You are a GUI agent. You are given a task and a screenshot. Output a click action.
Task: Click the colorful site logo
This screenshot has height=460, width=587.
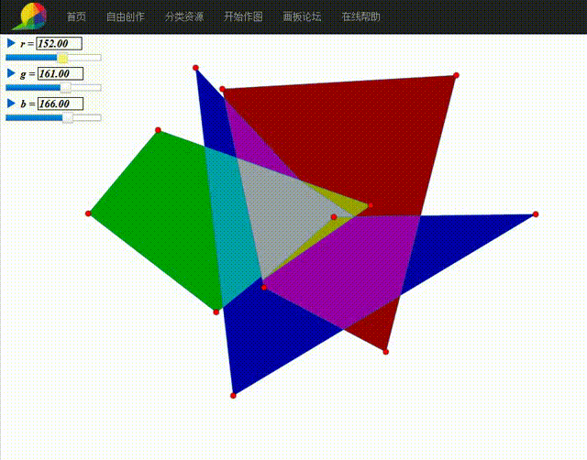click(30, 16)
